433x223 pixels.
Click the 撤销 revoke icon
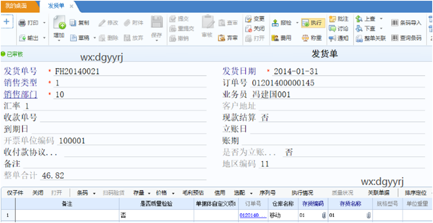click(173, 38)
